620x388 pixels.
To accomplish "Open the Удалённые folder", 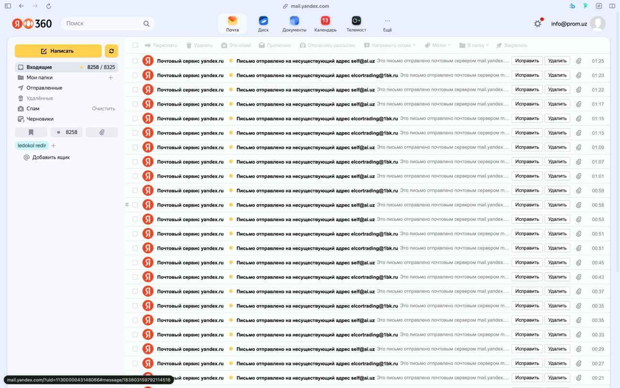I will tap(40, 98).
